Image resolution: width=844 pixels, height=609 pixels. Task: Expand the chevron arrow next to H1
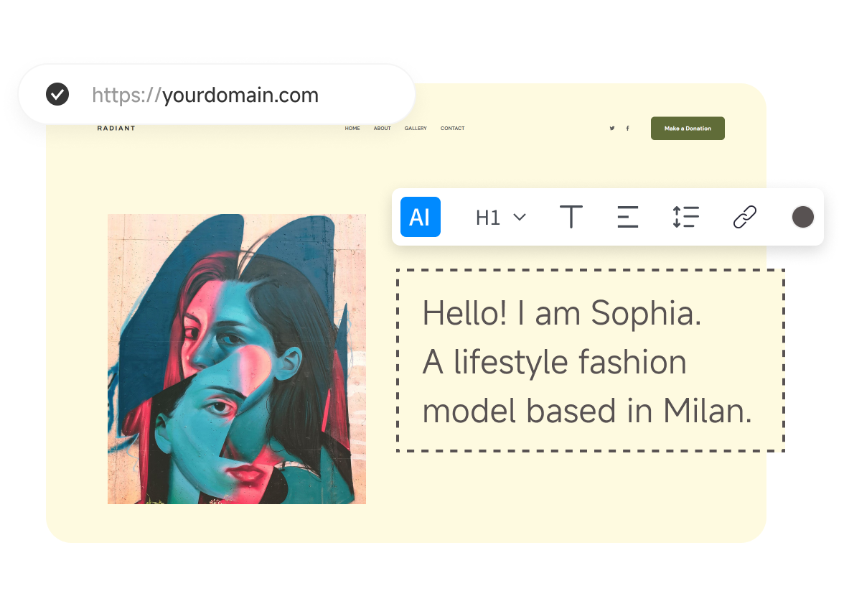click(520, 218)
